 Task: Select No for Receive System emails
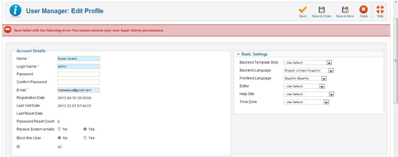click(60, 129)
